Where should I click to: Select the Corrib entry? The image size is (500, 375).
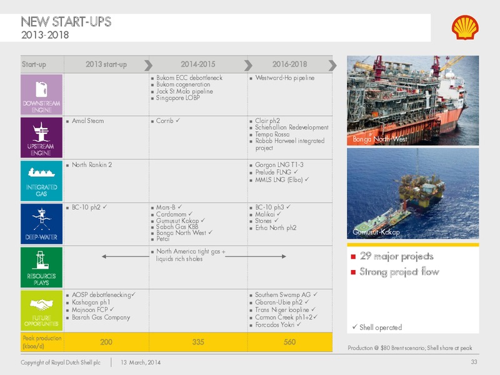coord(164,121)
